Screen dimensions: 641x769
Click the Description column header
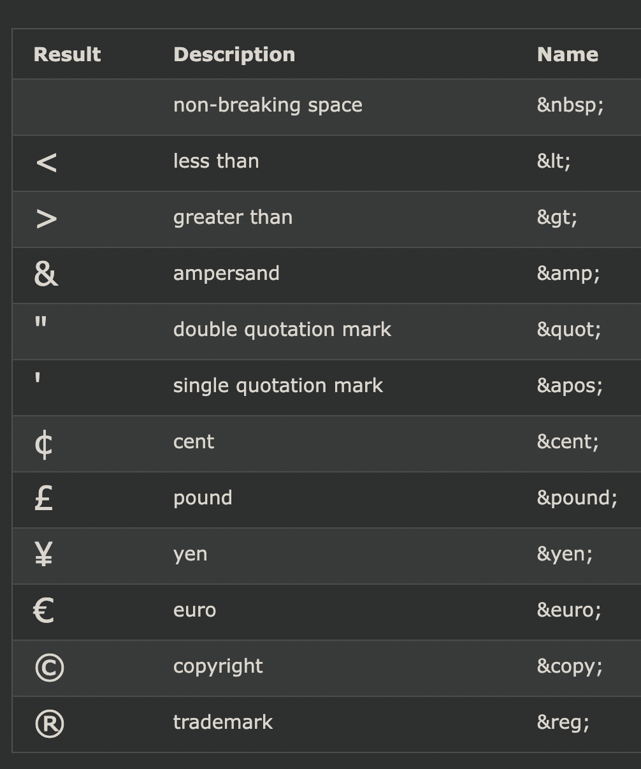coord(234,54)
